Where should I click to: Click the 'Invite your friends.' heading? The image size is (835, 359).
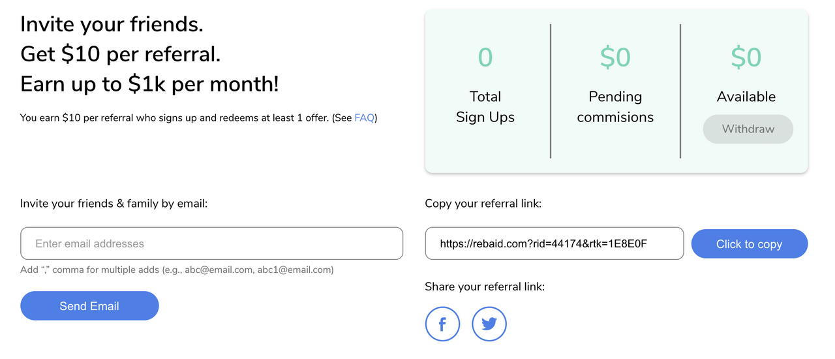tap(112, 24)
